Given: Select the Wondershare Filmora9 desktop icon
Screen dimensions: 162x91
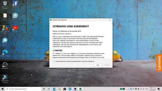Looking at the screenshot, I should [5, 79].
